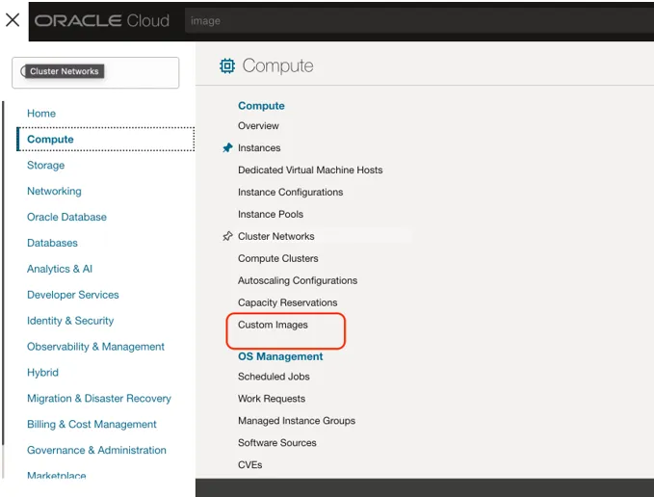Screen dimensions: 654x497
Task: Open Oracle Database category
Action: [x=66, y=217]
